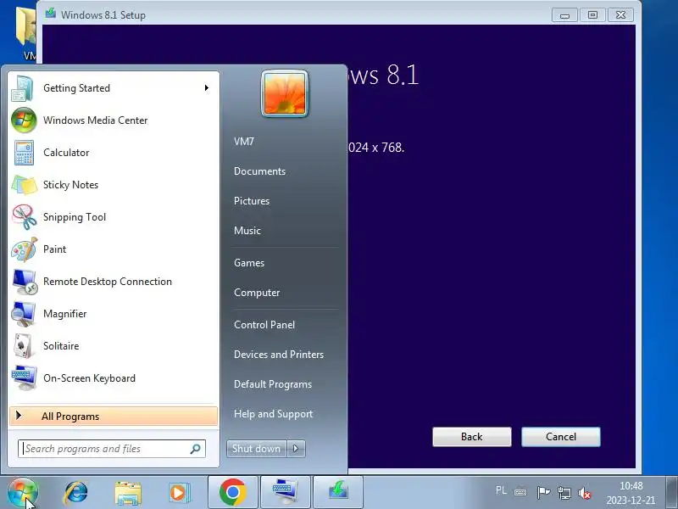Open the Calculator icon

click(24, 153)
